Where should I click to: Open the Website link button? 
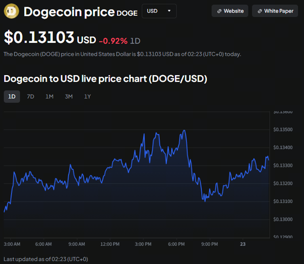pos(230,11)
